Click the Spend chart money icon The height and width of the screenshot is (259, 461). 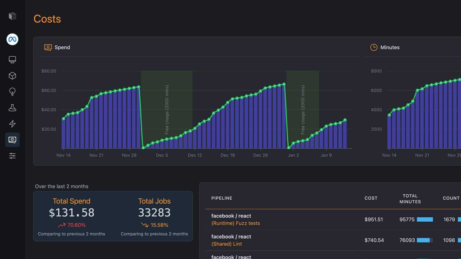click(x=48, y=47)
